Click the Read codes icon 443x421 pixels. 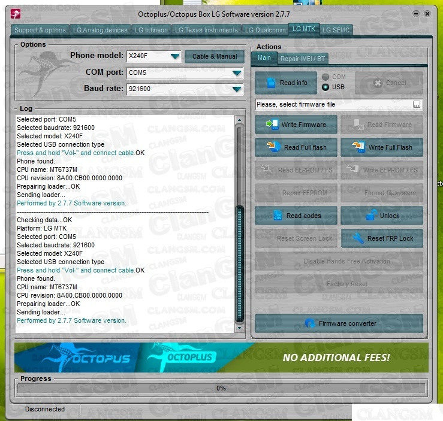278,216
